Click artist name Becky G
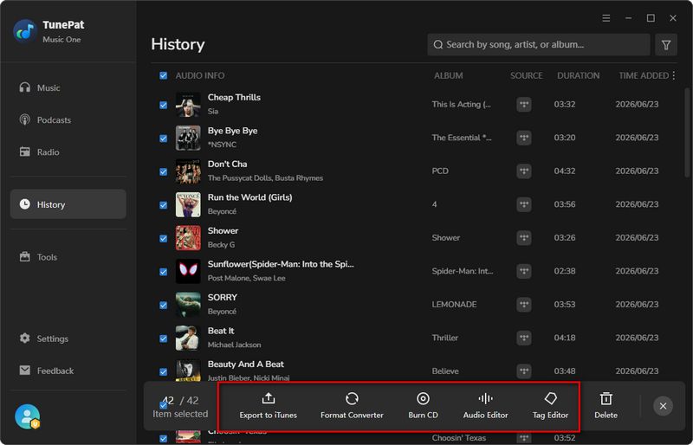 tap(221, 245)
